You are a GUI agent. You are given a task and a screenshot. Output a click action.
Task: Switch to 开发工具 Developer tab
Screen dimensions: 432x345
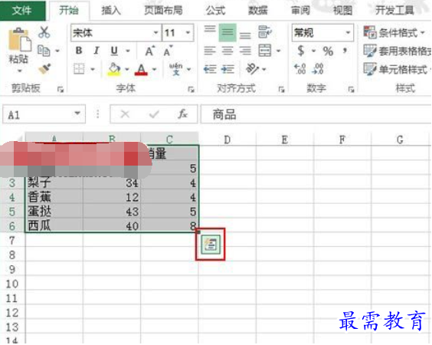(x=394, y=11)
